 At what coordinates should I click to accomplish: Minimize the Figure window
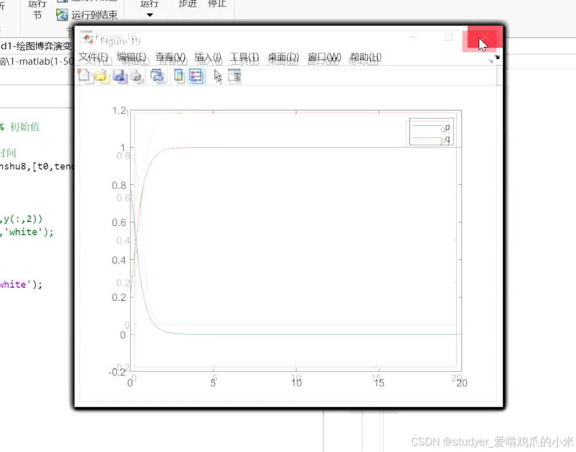(413, 37)
